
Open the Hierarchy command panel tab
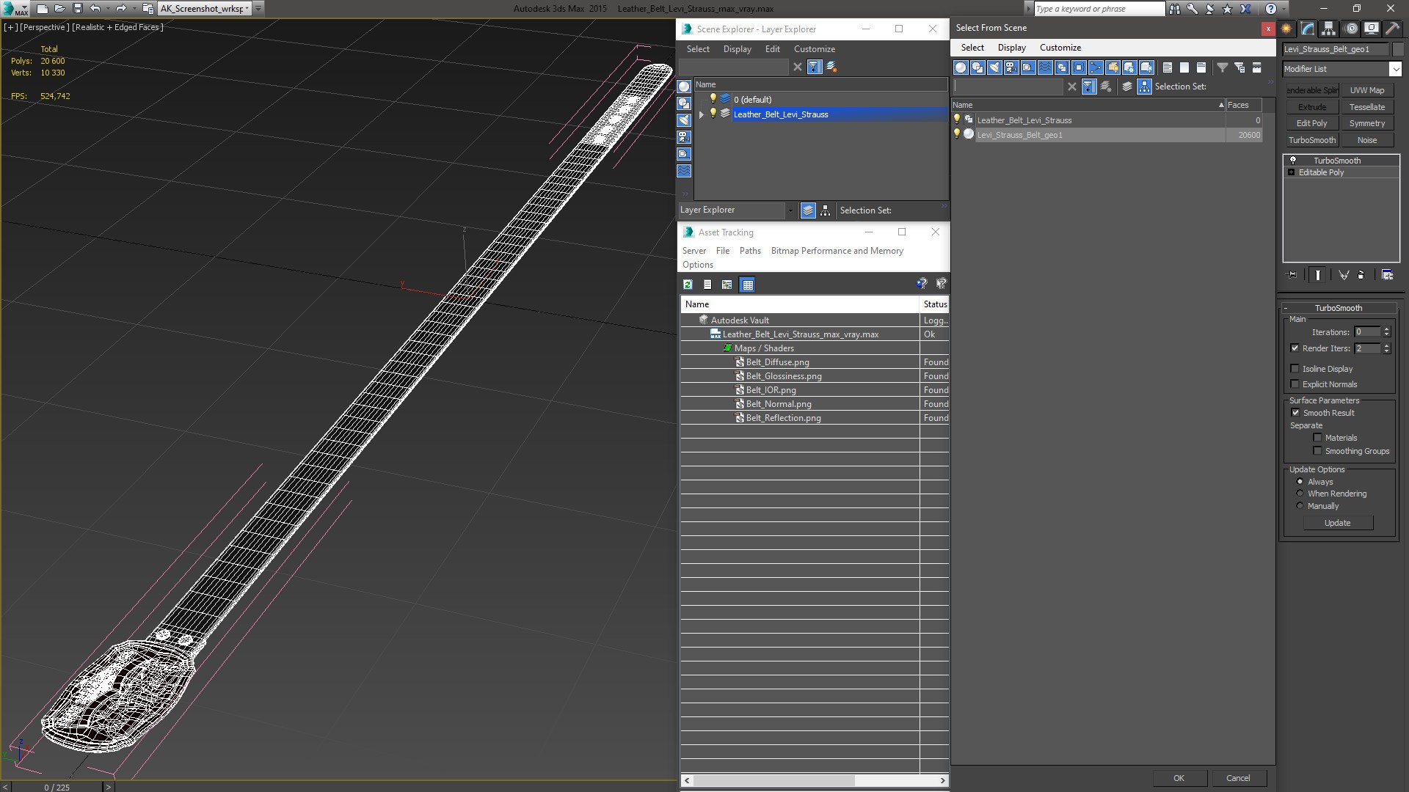(x=1329, y=29)
